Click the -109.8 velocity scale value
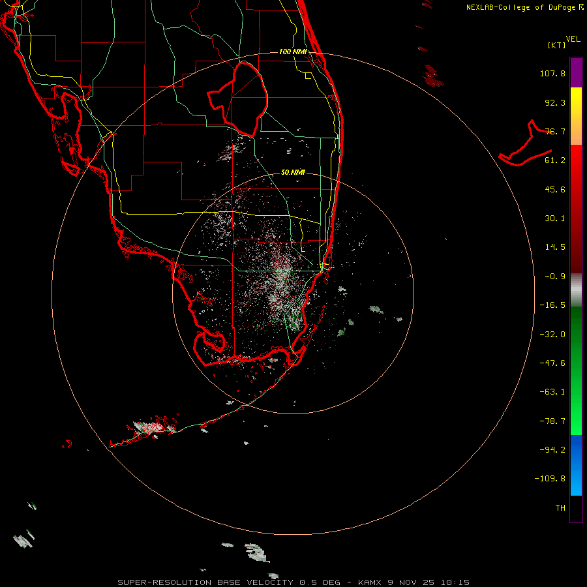This screenshot has width=587, height=587. pyautogui.click(x=550, y=479)
